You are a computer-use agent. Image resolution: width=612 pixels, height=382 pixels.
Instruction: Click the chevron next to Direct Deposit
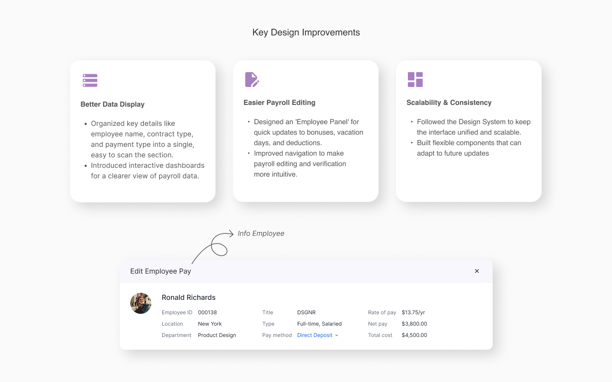[x=337, y=335]
